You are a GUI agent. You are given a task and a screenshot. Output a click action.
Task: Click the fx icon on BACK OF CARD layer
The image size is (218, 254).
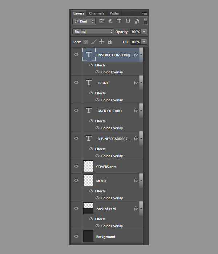(136, 111)
